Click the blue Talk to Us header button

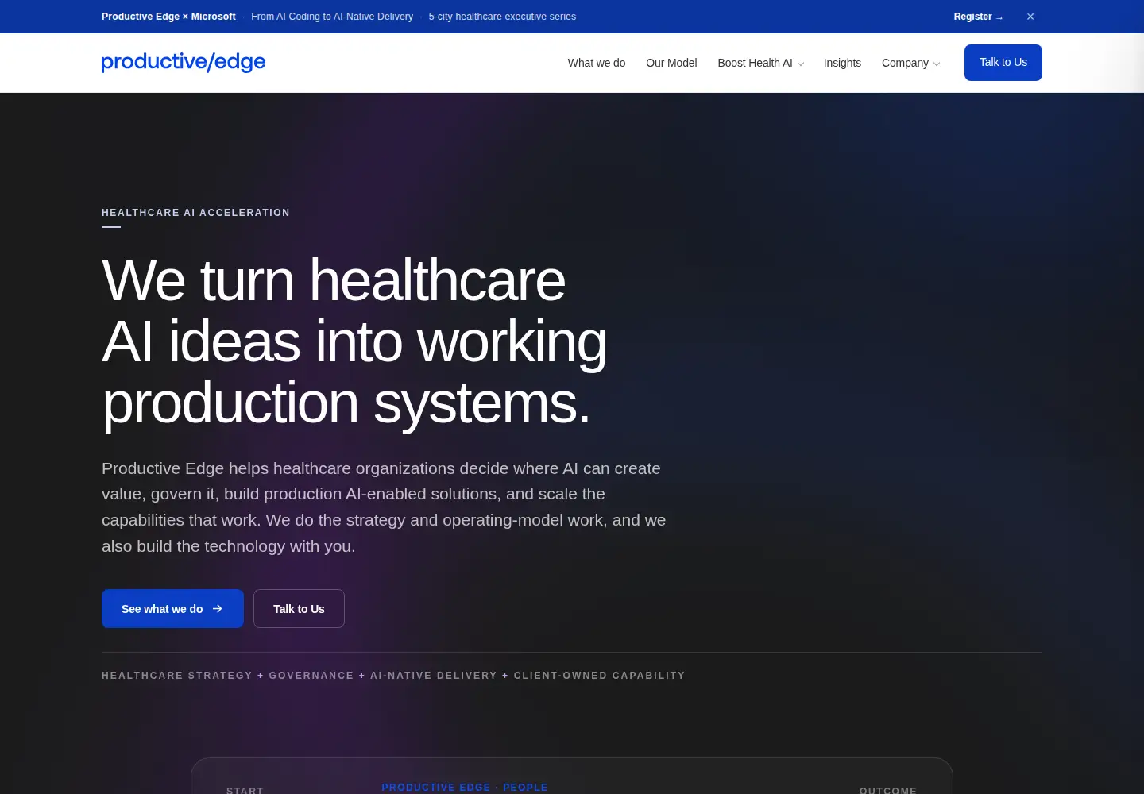[1003, 63]
